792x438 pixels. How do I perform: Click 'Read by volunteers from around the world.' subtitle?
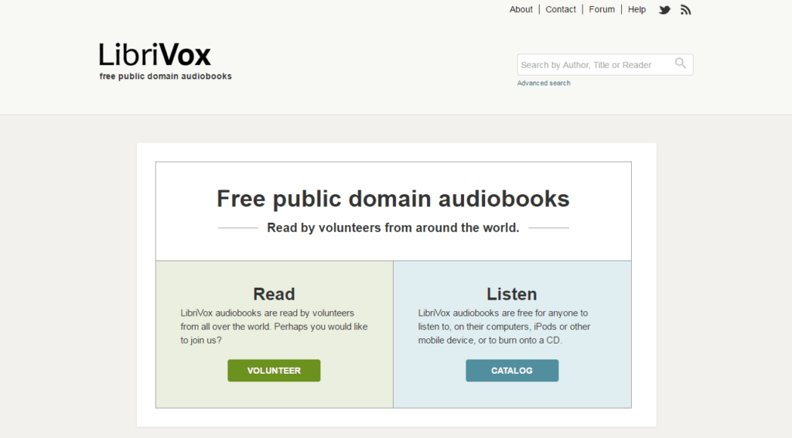click(393, 228)
